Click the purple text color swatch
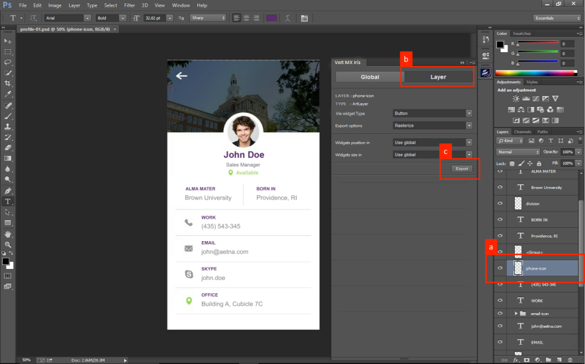The width and height of the screenshot is (585, 364). (271, 18)
